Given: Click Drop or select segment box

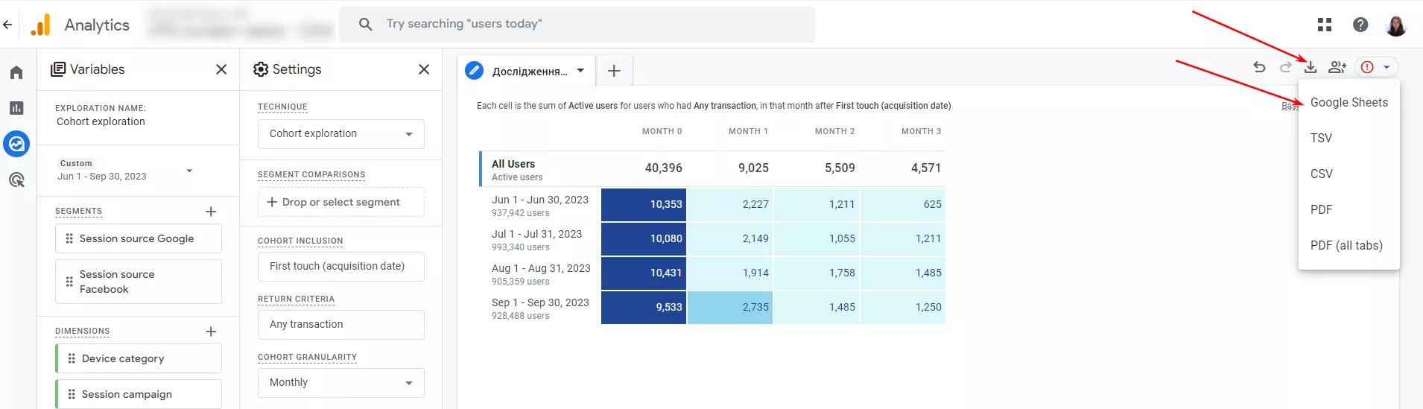Looking at the screenshot, I should [x=341, y=202].
